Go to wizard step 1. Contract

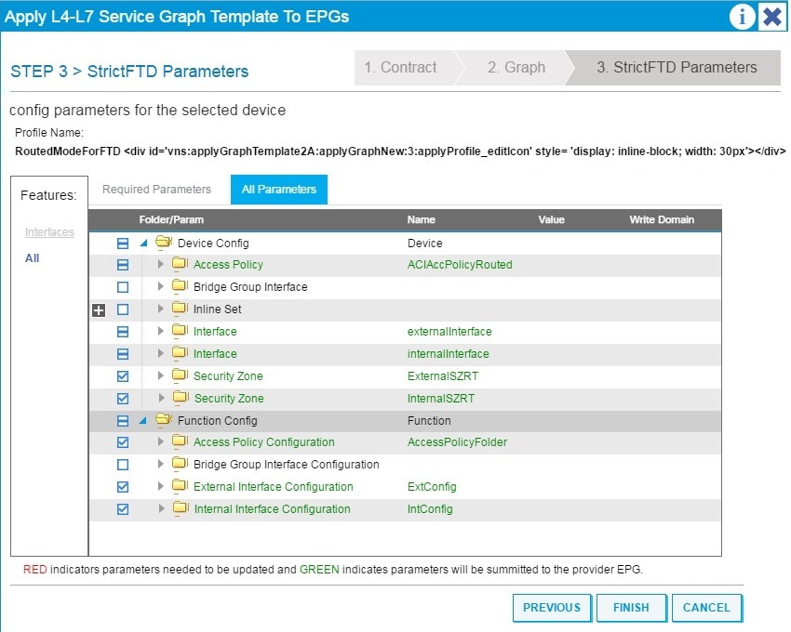point(401,68)
